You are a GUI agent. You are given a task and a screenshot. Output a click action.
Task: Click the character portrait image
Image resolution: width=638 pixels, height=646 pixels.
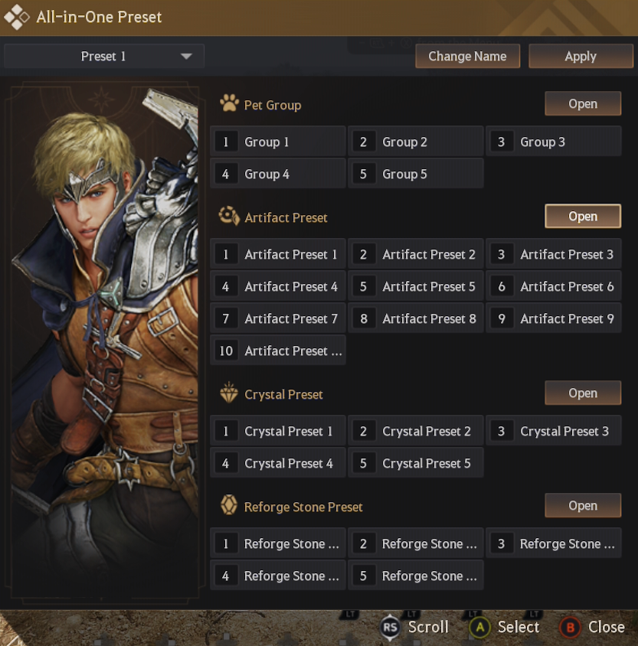click(105, 337)
